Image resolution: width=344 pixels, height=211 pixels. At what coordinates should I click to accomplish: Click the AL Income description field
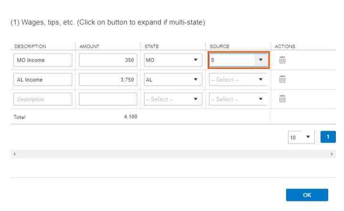(x=43, y=79)
